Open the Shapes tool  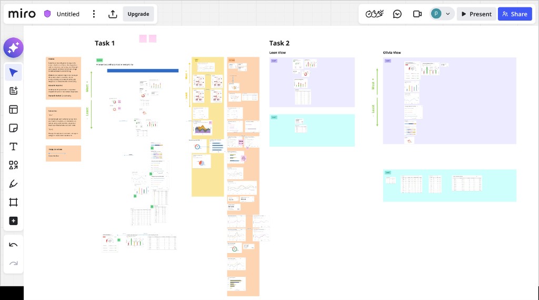point(13,166)
